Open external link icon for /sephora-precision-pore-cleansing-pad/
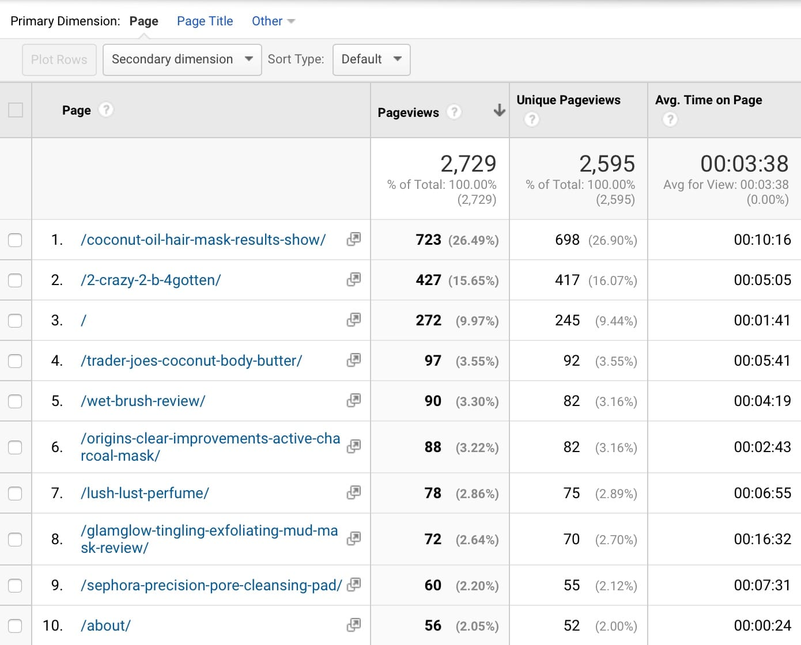Viewport: 801px width, 645px height. (x=354, y=585)
